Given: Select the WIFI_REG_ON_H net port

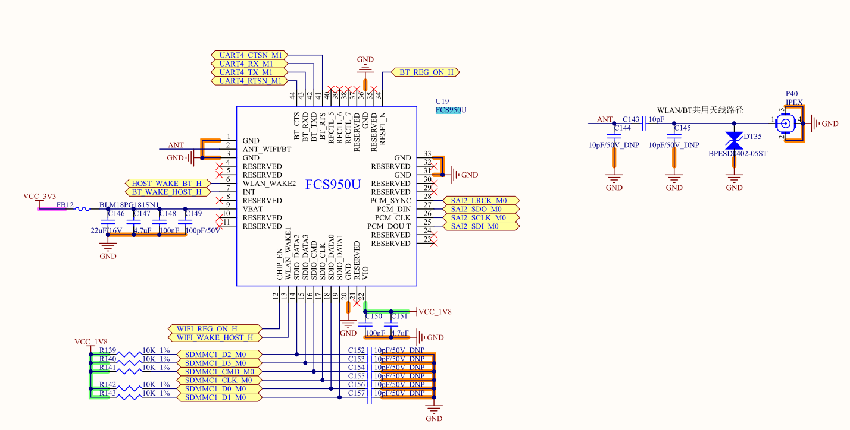Looking at the screenshot, I should 215,329.
